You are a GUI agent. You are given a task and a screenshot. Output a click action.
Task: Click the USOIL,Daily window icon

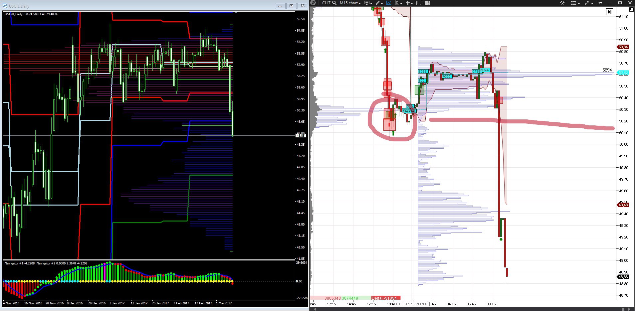(5, 6)
